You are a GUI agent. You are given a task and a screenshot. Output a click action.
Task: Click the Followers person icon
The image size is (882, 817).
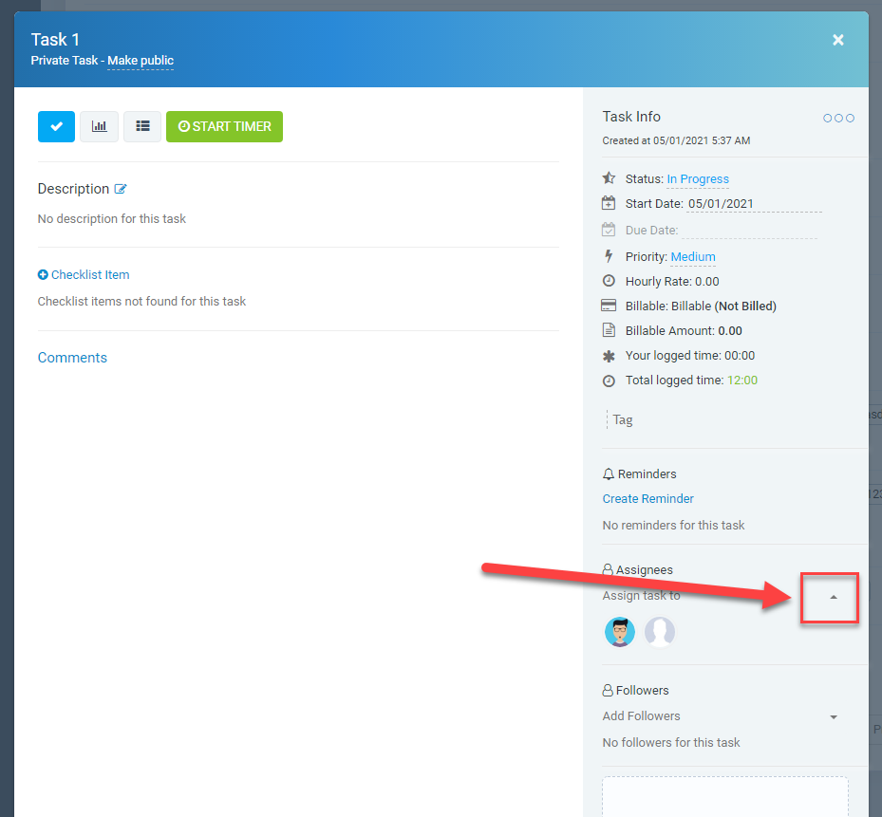click(608, 690)
